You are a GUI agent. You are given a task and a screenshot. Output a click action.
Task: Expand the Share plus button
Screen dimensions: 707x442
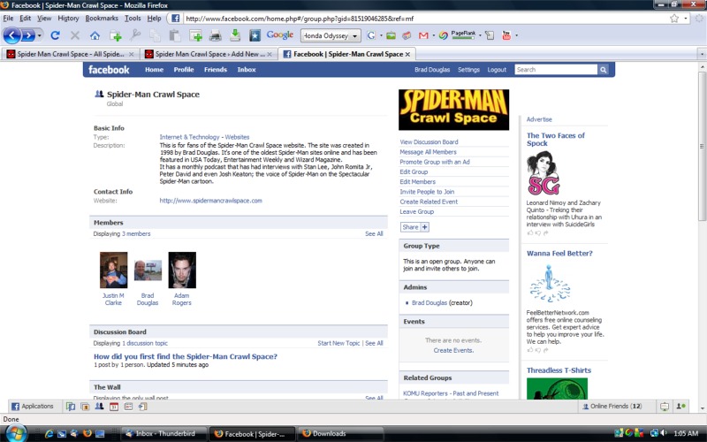click(424, 227)
